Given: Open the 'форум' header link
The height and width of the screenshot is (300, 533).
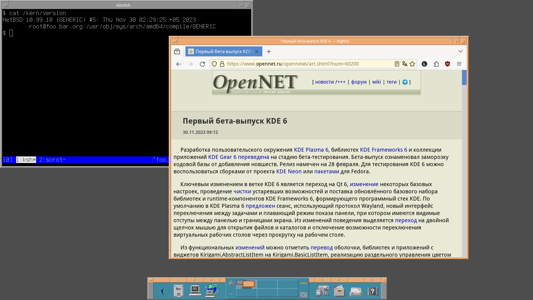Looking at the screenshot, I should pos(359,82).
